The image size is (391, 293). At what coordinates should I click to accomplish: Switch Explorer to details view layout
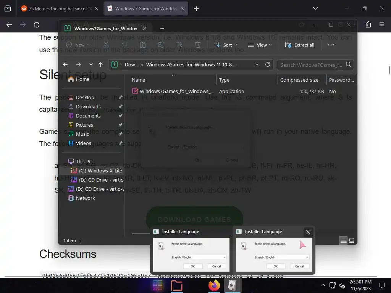(343, 240)
